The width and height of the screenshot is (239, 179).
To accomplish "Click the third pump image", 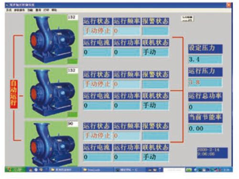I will [51, 144].
